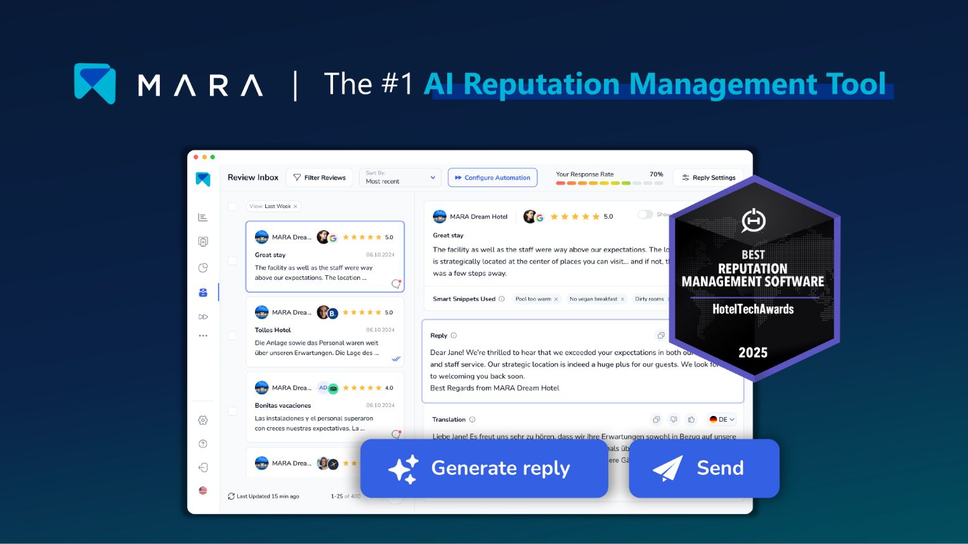Select the active Review Inbox sidebar icon
This screenshot has height=544, width=968.
(203, 292)
